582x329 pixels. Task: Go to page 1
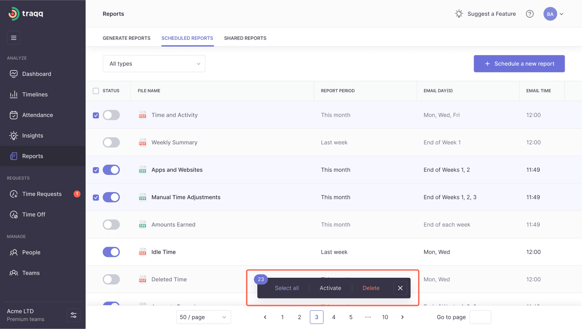pos(282,317)
